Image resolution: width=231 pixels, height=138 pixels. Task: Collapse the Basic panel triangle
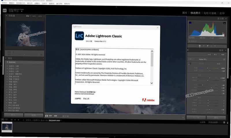click(x=226, y=50)
